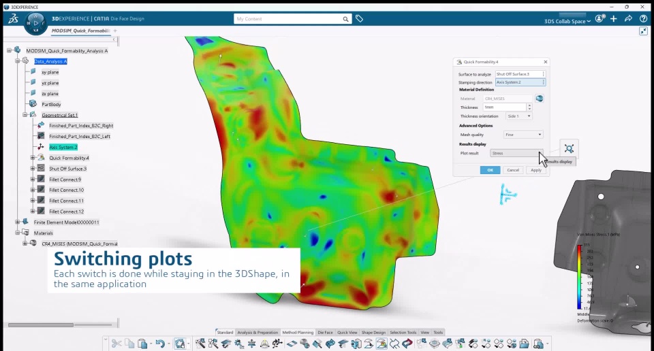This screenshot has height=351, width=654.
Task: Click the Thickness value field
Action: coord(505,107)
